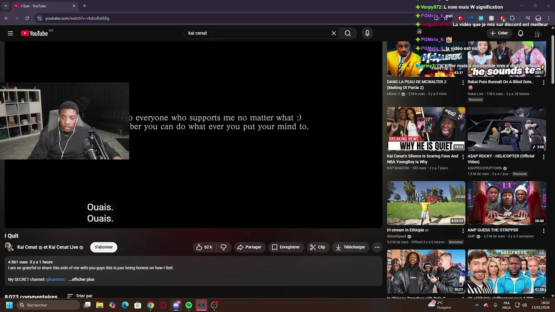Open weather widget '2°C Nuageux'
Viewport: 555px width, 312px height.
click(x=440, y=305)
